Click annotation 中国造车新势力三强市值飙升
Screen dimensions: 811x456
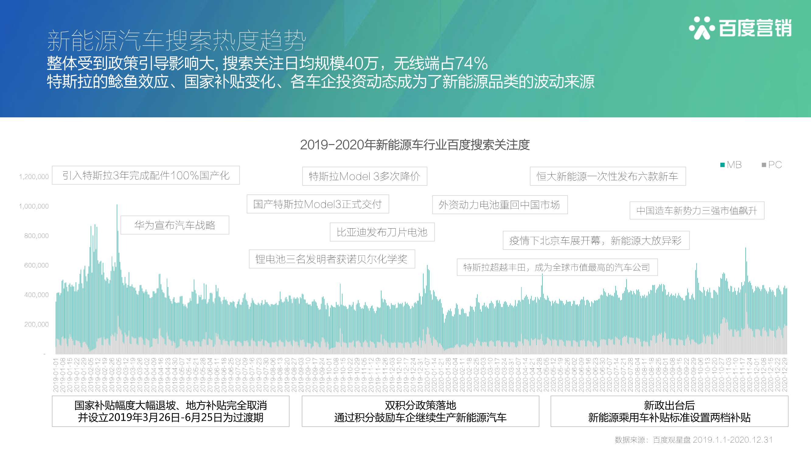[697, 211]
